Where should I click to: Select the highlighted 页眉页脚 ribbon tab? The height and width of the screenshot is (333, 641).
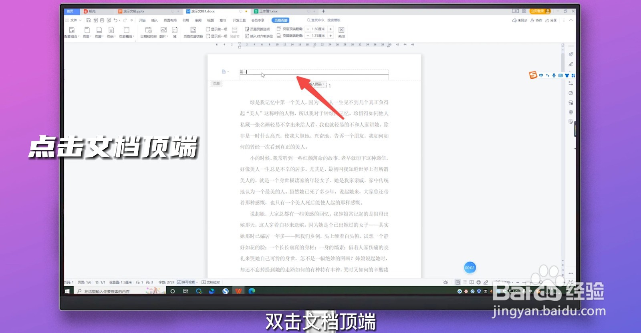click(x=280, y=20)
